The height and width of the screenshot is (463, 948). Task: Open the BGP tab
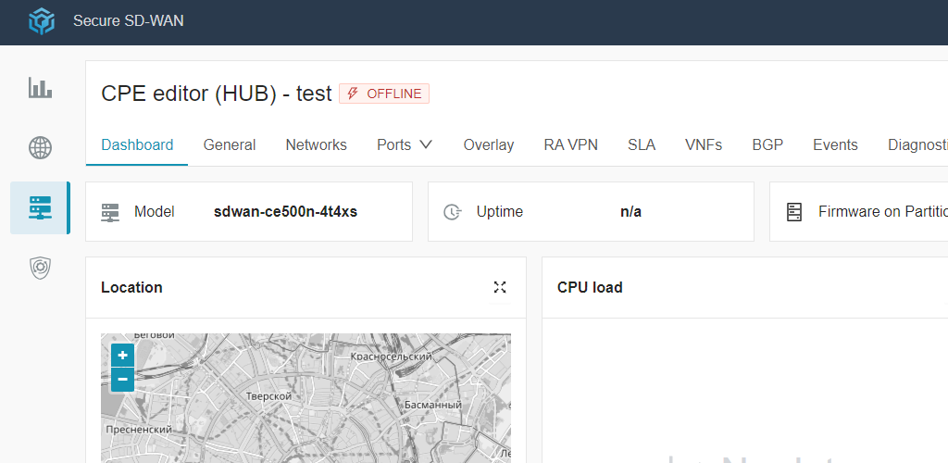point(767,144)
